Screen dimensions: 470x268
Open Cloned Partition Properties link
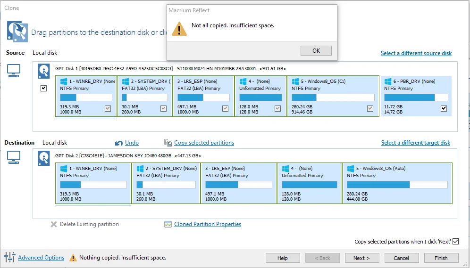[x=208, y=224]
